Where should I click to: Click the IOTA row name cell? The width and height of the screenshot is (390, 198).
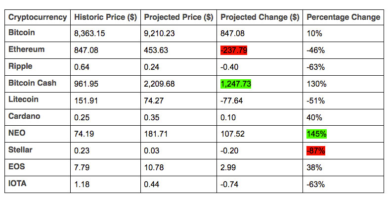[x=18, y=184]
